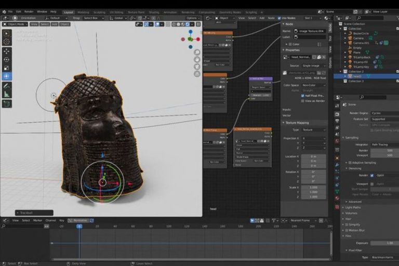Select the Scale tool in viewport toolbar
Image resolution: width=399 pixels, height=266 pixels.
[7, 68]
